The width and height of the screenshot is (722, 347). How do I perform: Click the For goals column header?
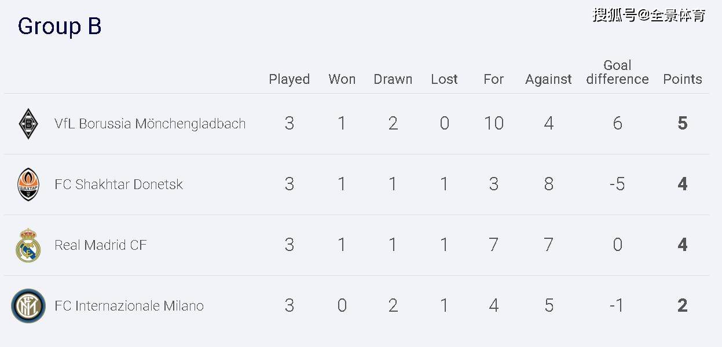(x=494, y=79)
